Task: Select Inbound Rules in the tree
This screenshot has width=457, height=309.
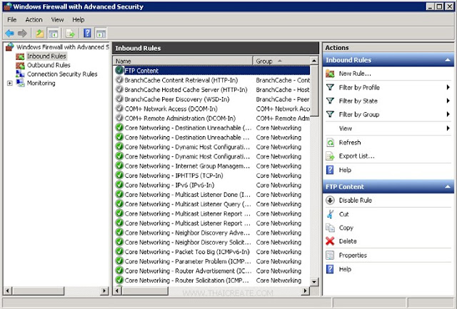Action: 46,56
